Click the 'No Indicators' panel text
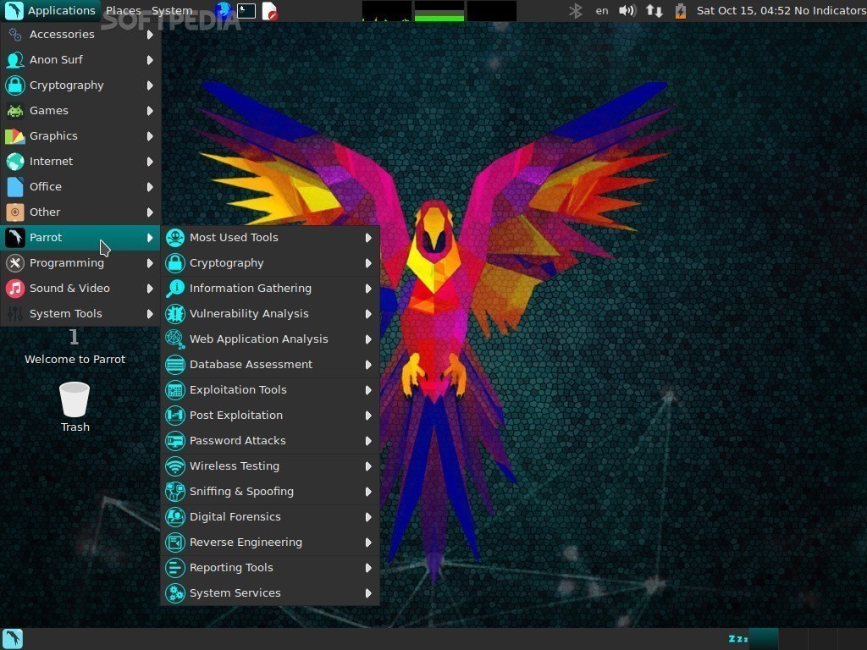The width and height of the screenshot is (867, 650). click(x=830, y=10)
